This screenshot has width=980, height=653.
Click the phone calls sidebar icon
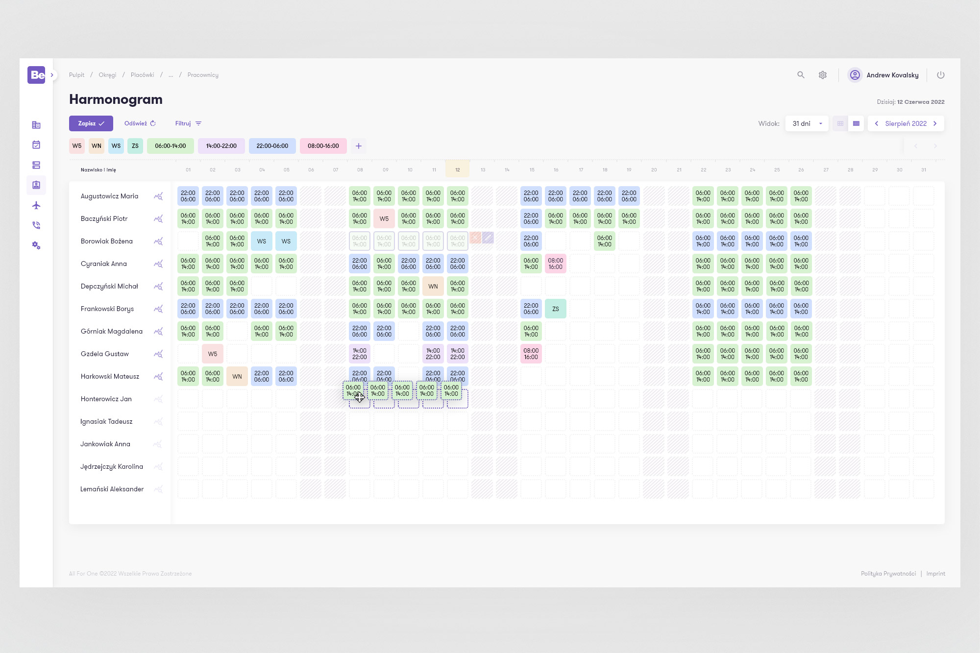pyautogui.click(x=36, y=225)
